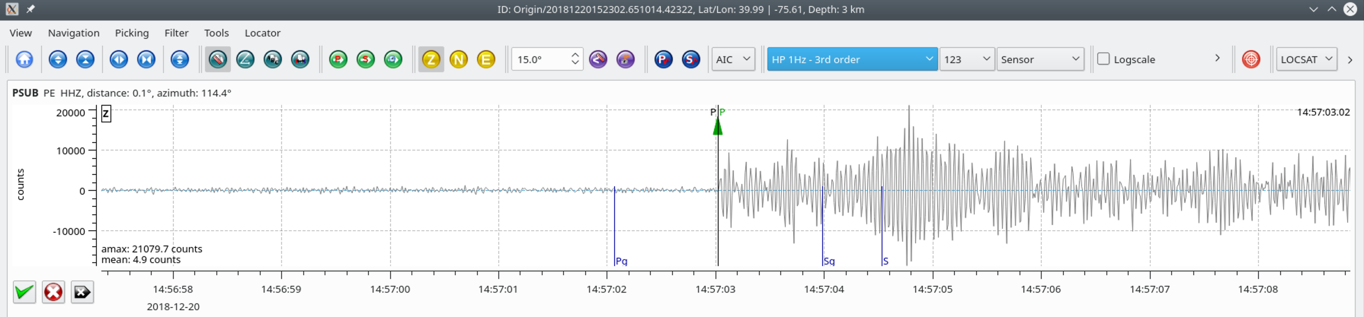Screen dimensions: 1364x317
Task: Click the blue home reset-view icon
Action: pos(24,59)
